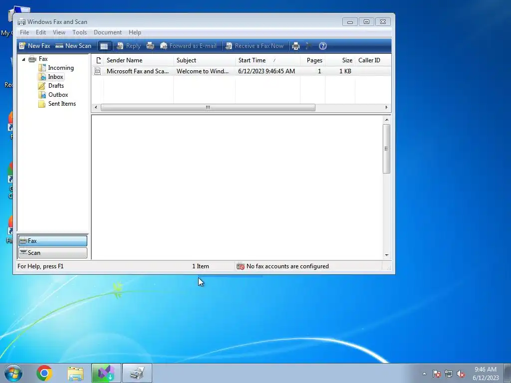
Task: Switch to the Scan view button
Action: click(x=53, y=253)
